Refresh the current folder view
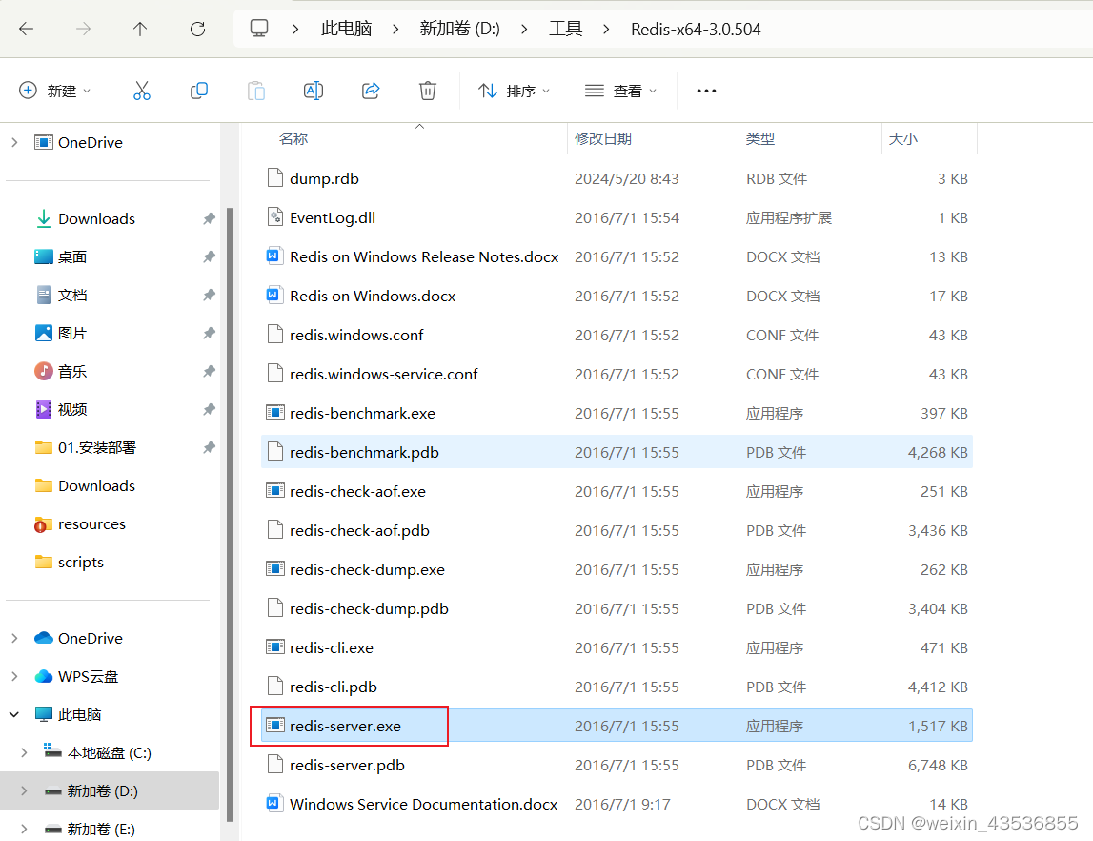The image size is (1093, 841). point(198,29)
